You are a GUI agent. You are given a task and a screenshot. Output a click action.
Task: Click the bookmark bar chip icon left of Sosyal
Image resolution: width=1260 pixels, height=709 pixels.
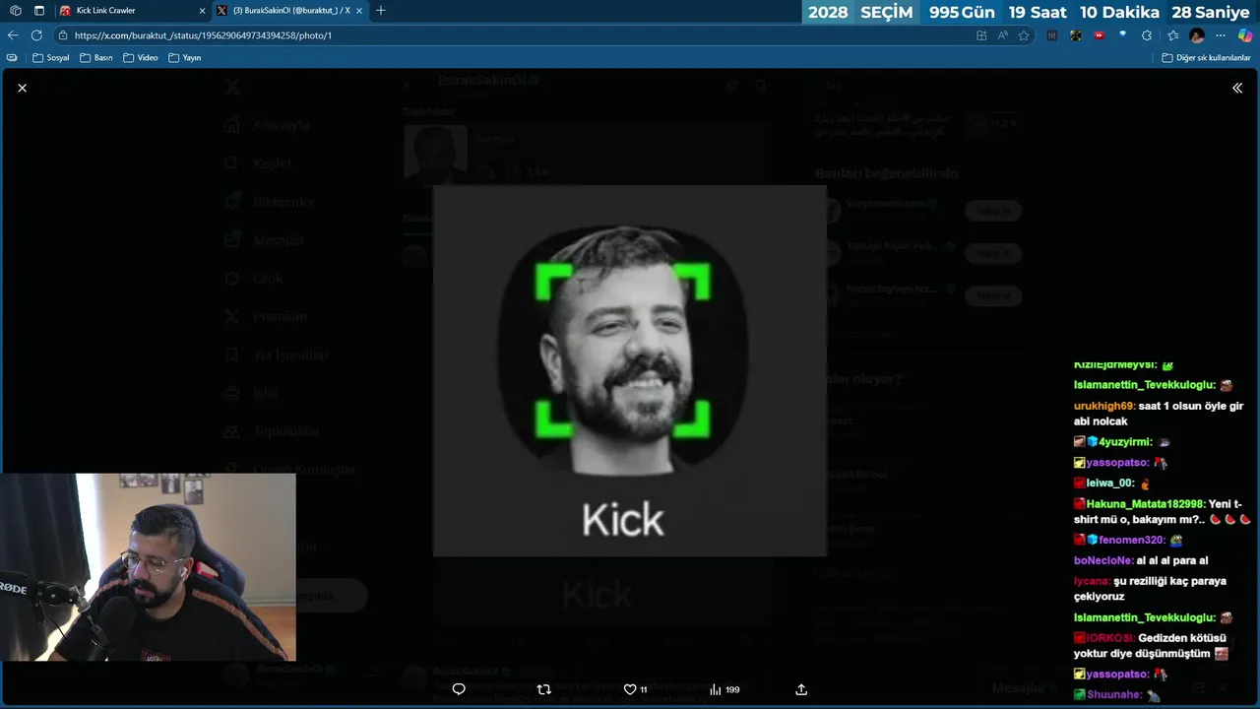pyautogui.click(x=12, y=57)
